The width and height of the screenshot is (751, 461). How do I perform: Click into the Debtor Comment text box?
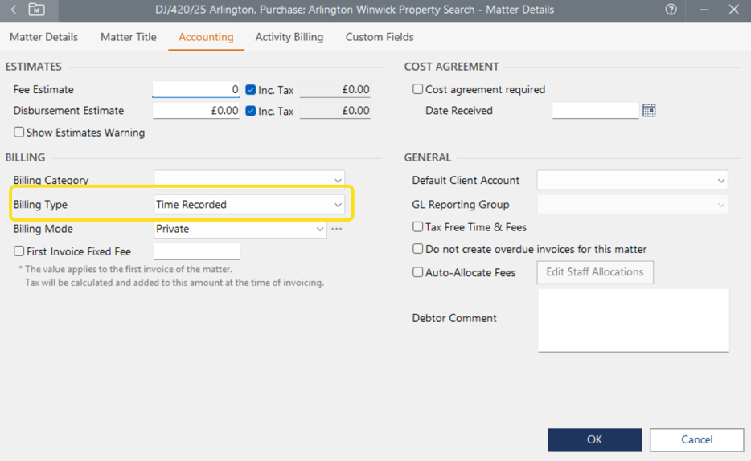point(633,320)
